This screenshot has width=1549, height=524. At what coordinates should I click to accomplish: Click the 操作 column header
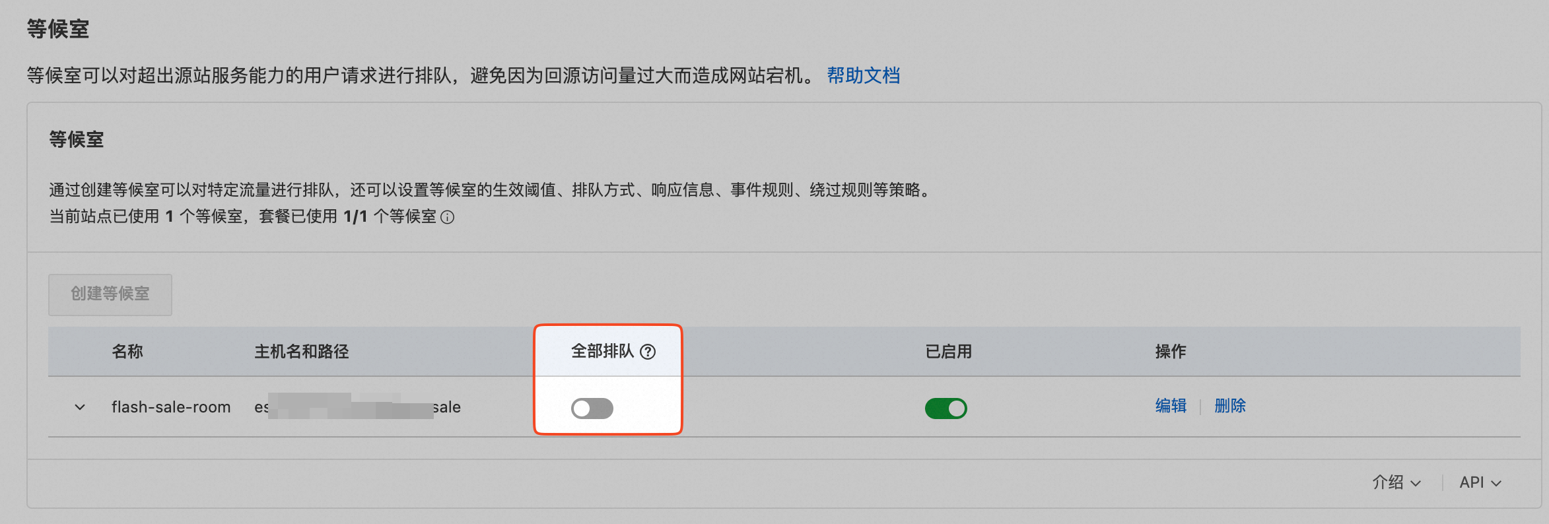[1171, 352]
